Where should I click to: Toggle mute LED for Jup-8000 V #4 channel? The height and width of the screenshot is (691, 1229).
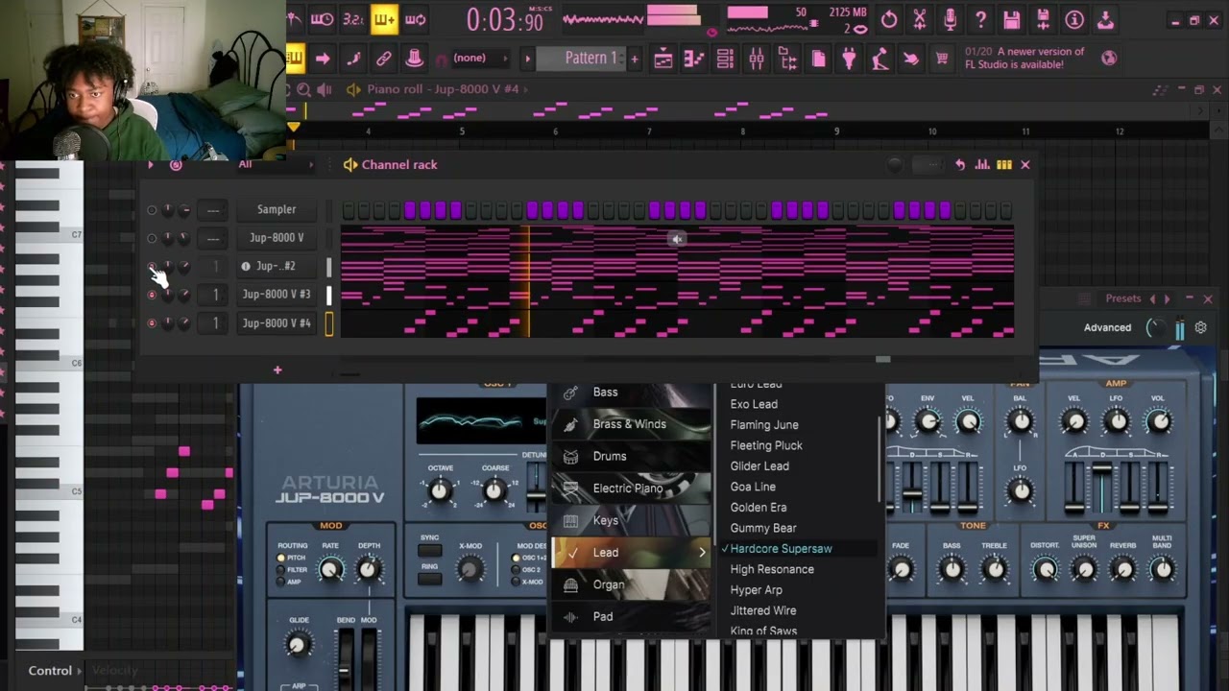(152, 323)
